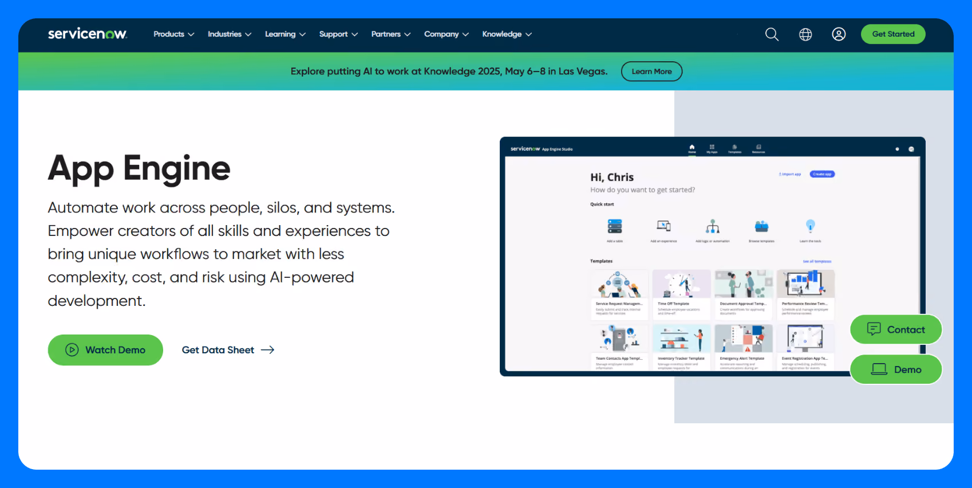Click Create app in the Studio preview
The width and height of the screenshot is (972, 488).
(822, 174)
